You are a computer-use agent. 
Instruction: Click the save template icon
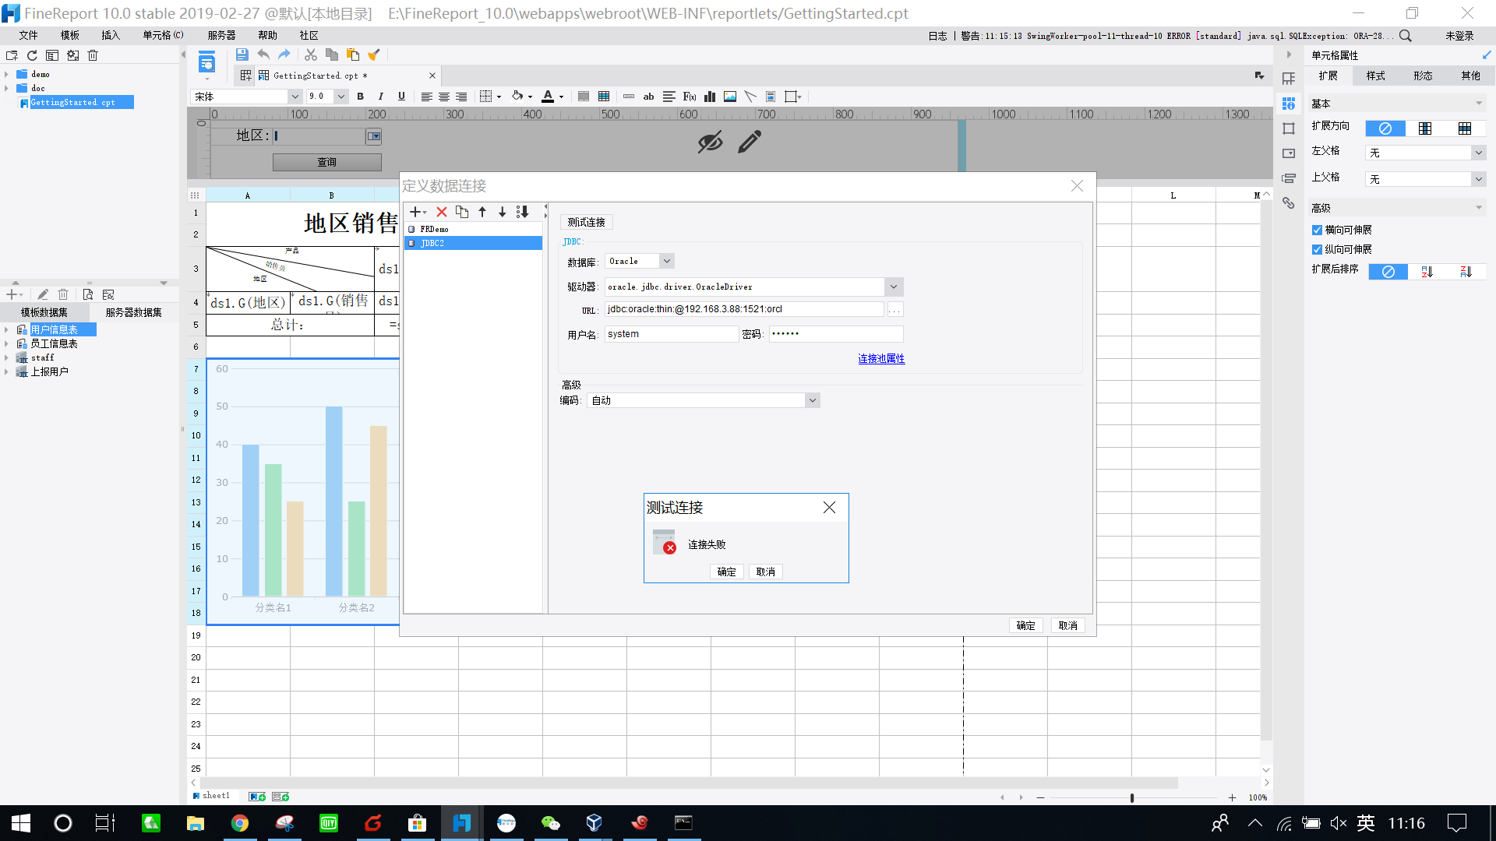pyautogui.click(x=242, y=55)
